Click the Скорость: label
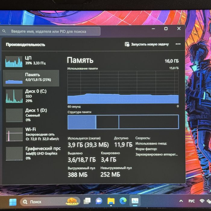Screen dimensions: 211x211 (143, 138)
